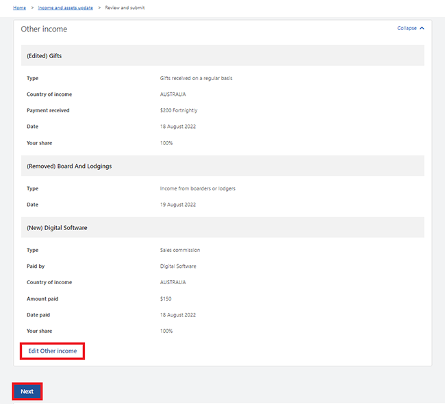This screenshot has width=445, height=404.
Task: Click Digital Software 'AUSTRALIA' country value
Action: 173,282
